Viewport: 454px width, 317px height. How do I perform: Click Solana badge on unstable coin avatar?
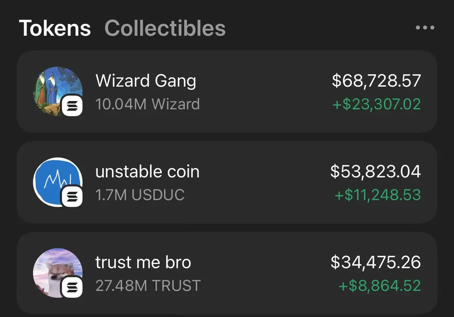coord(72,196)
